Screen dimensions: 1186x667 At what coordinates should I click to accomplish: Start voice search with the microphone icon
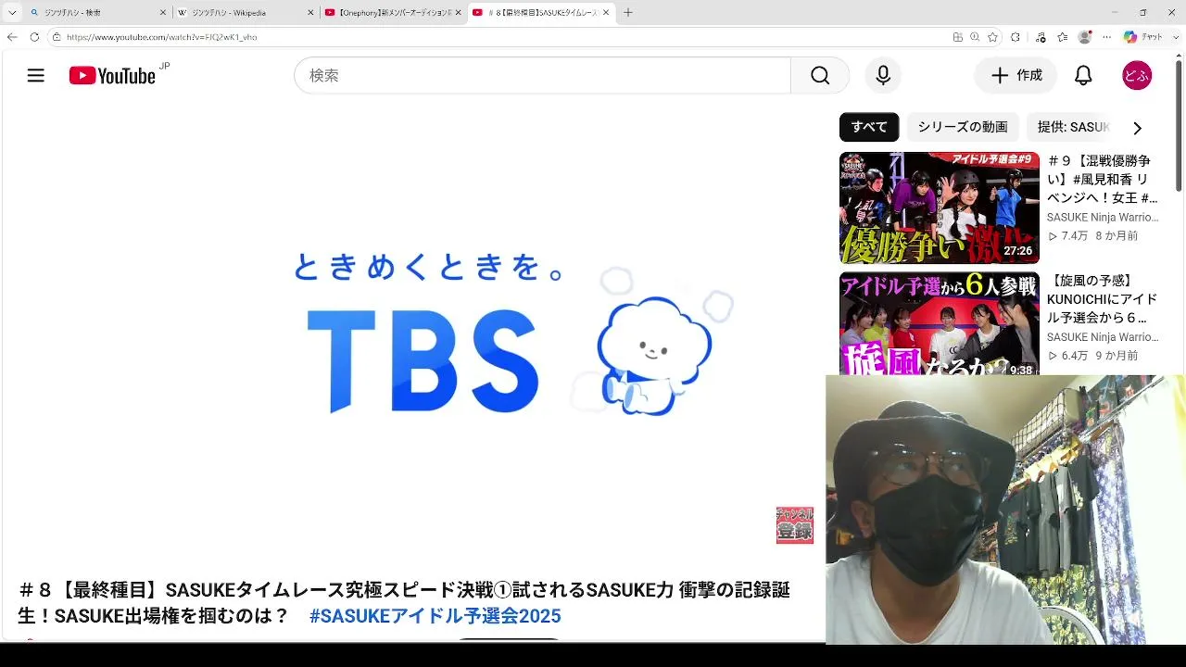[x=883, y=76]
